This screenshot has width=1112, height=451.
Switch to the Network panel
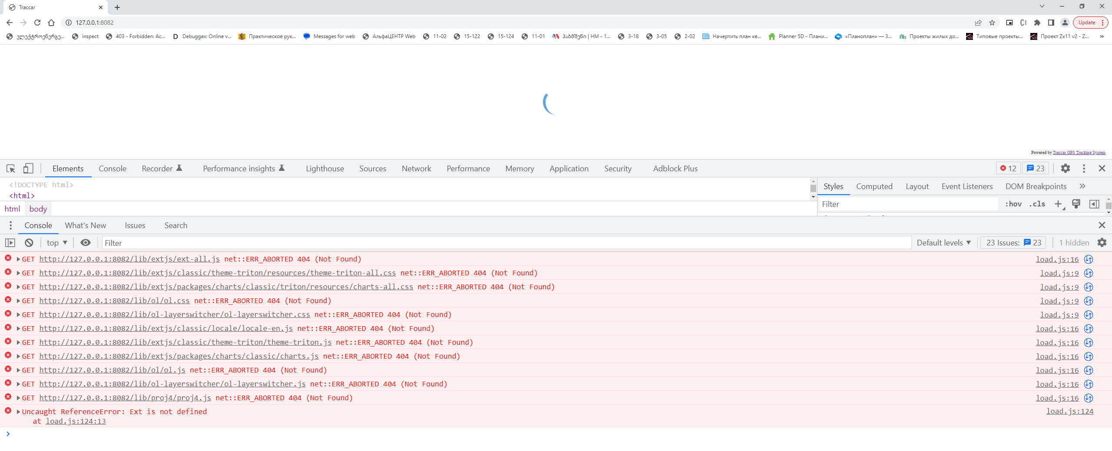pyautogui.click(x=416, y=168)
